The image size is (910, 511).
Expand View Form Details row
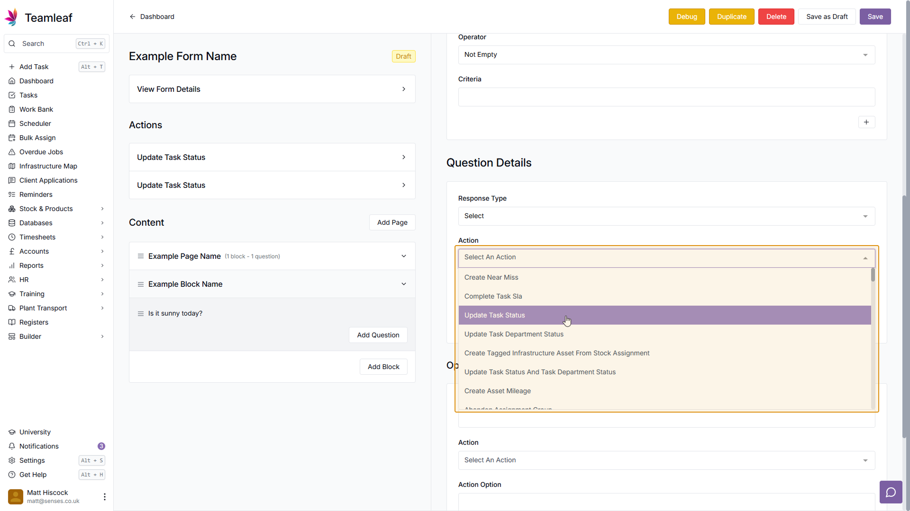click(272, 89)
